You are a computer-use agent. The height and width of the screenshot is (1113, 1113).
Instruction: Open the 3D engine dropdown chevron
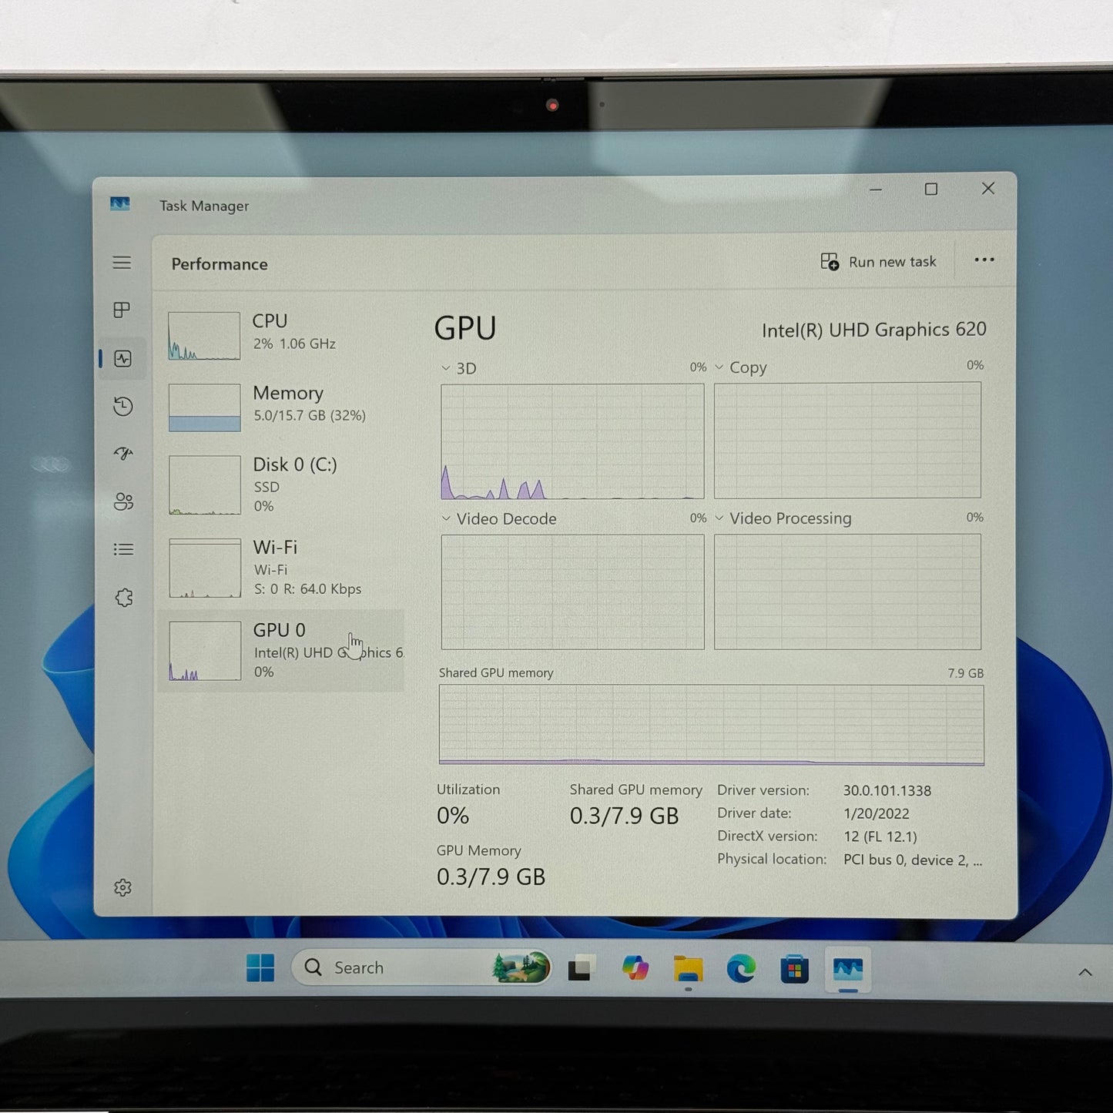click(445, 368)
